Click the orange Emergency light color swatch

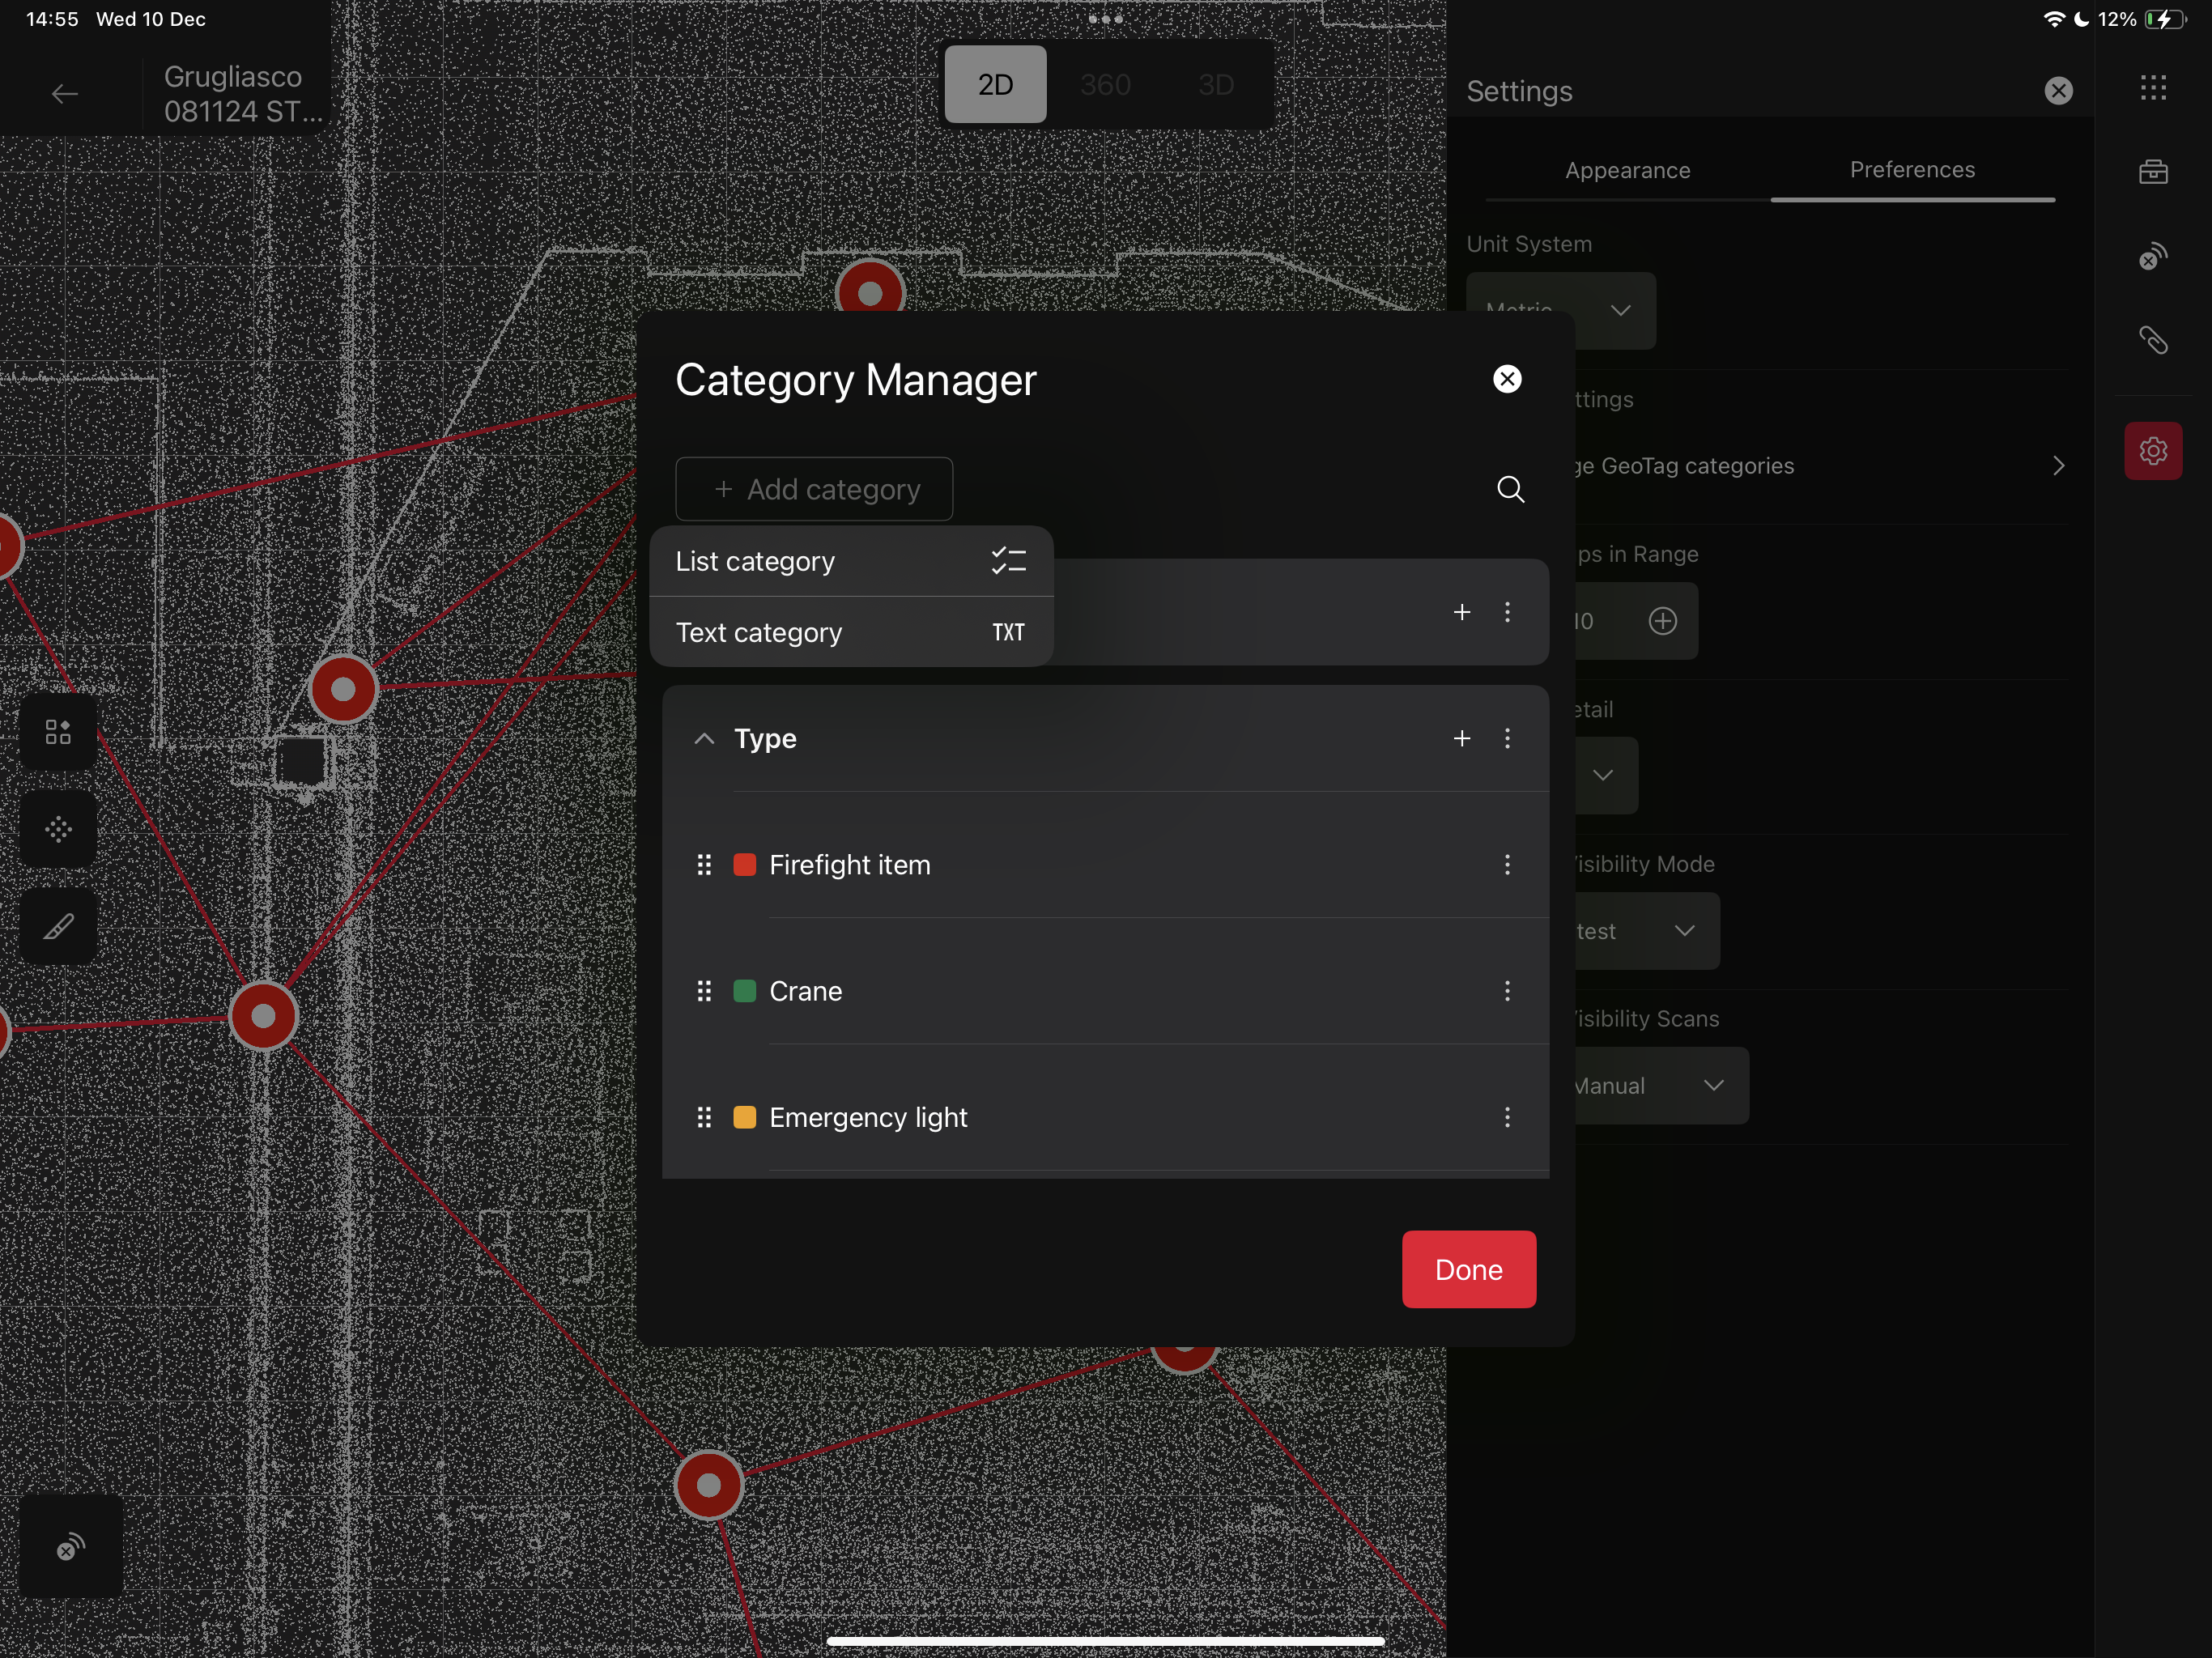click(x=744, y=1117)
